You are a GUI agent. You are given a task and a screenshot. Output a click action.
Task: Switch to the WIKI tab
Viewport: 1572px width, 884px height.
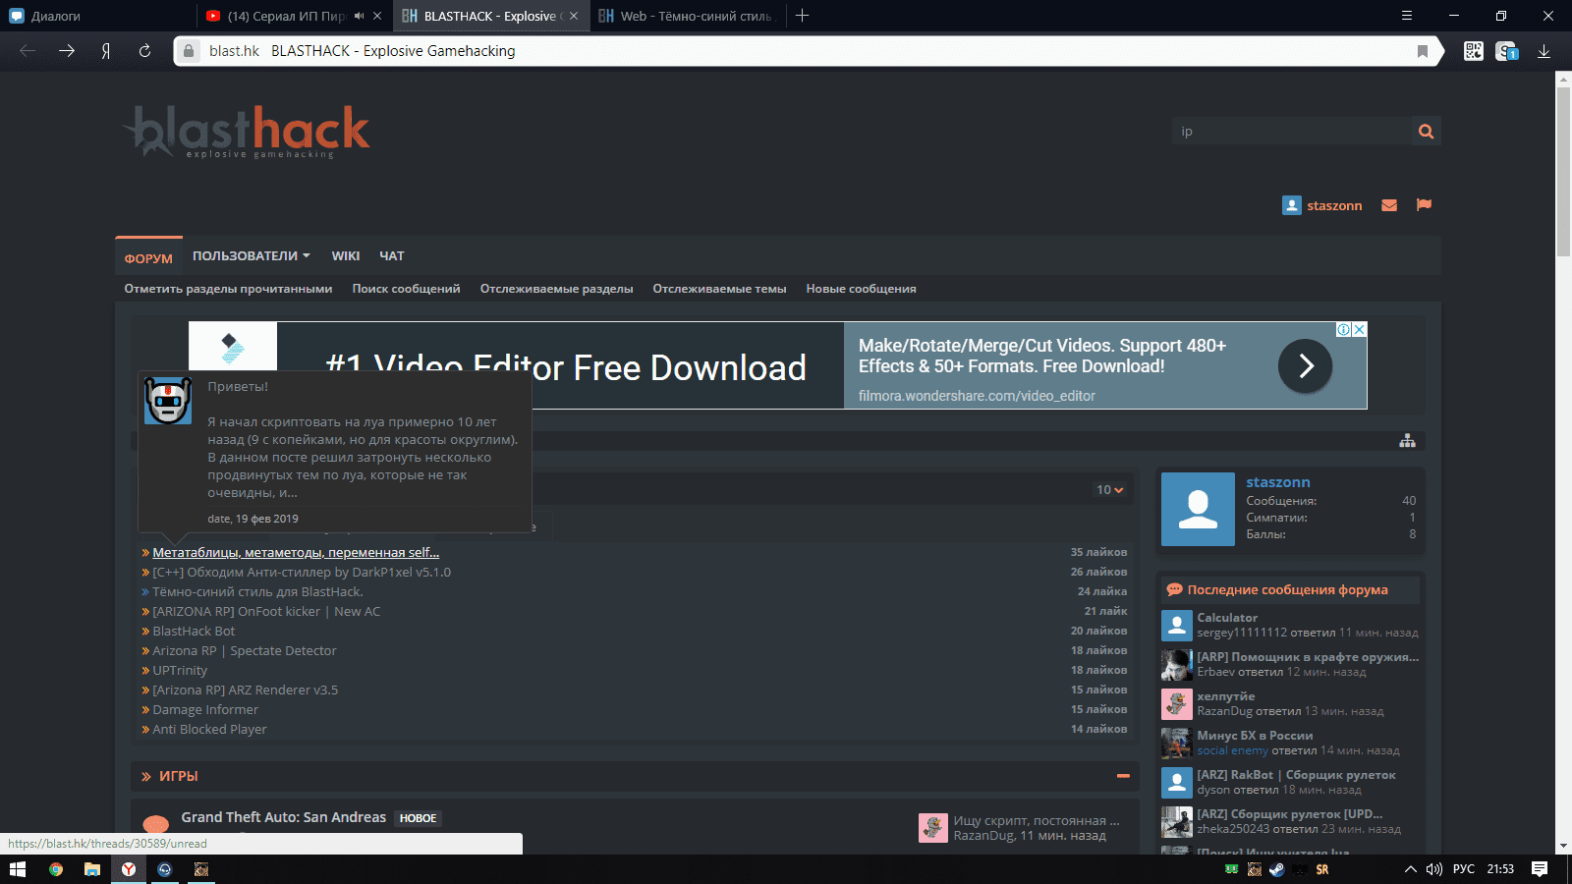coord(345,256)
